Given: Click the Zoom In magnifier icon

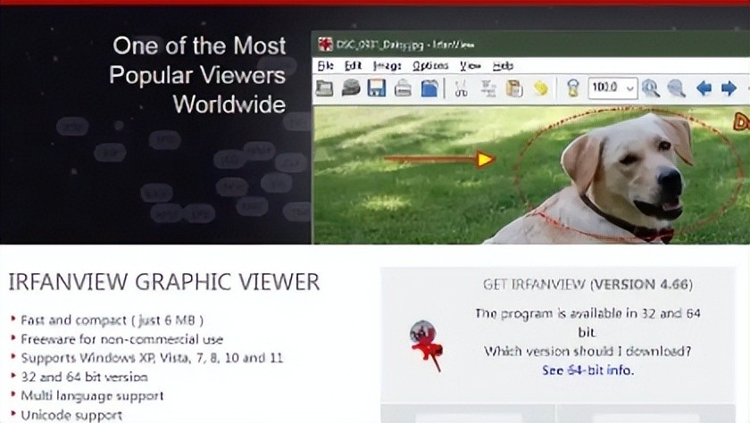Looking at the screenshot, I should coord(650,88).
